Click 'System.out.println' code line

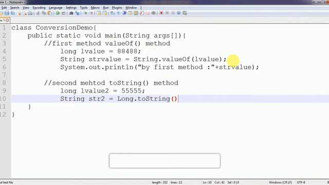(x=159, y=67)
